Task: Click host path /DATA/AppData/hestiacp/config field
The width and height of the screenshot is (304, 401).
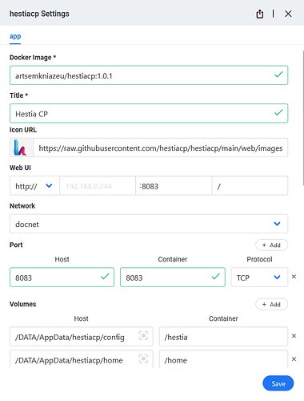Action: pyautogui.click(x=82, y=337)
